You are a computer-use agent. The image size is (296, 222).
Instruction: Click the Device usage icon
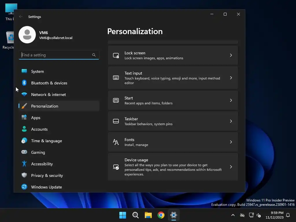coord(116,167)
